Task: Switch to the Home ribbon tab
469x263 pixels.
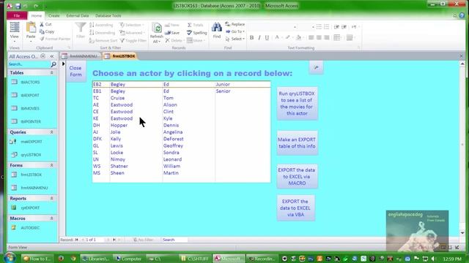Action: pyautogui.click(x=37, y=15)
